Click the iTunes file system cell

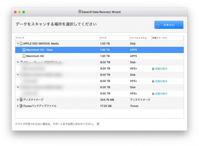pos(134,106)
